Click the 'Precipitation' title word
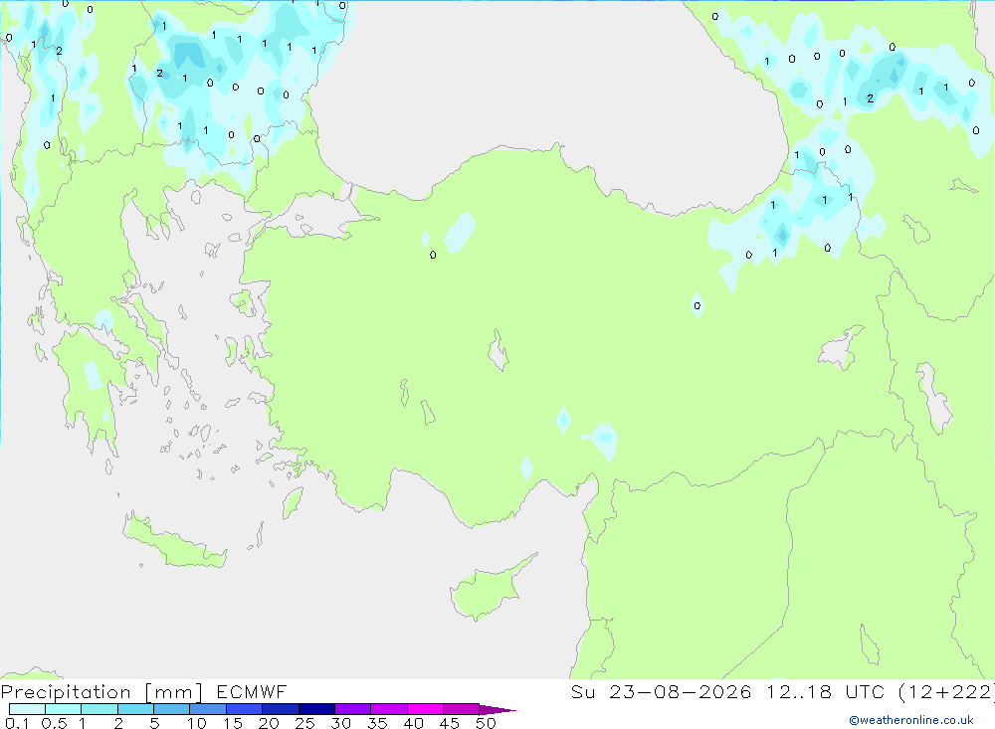This screenshot has width=995, height=729. 66,692
